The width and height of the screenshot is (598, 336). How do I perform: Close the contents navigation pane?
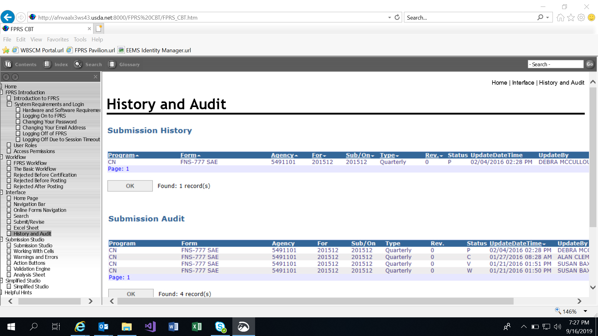(95, 77)
